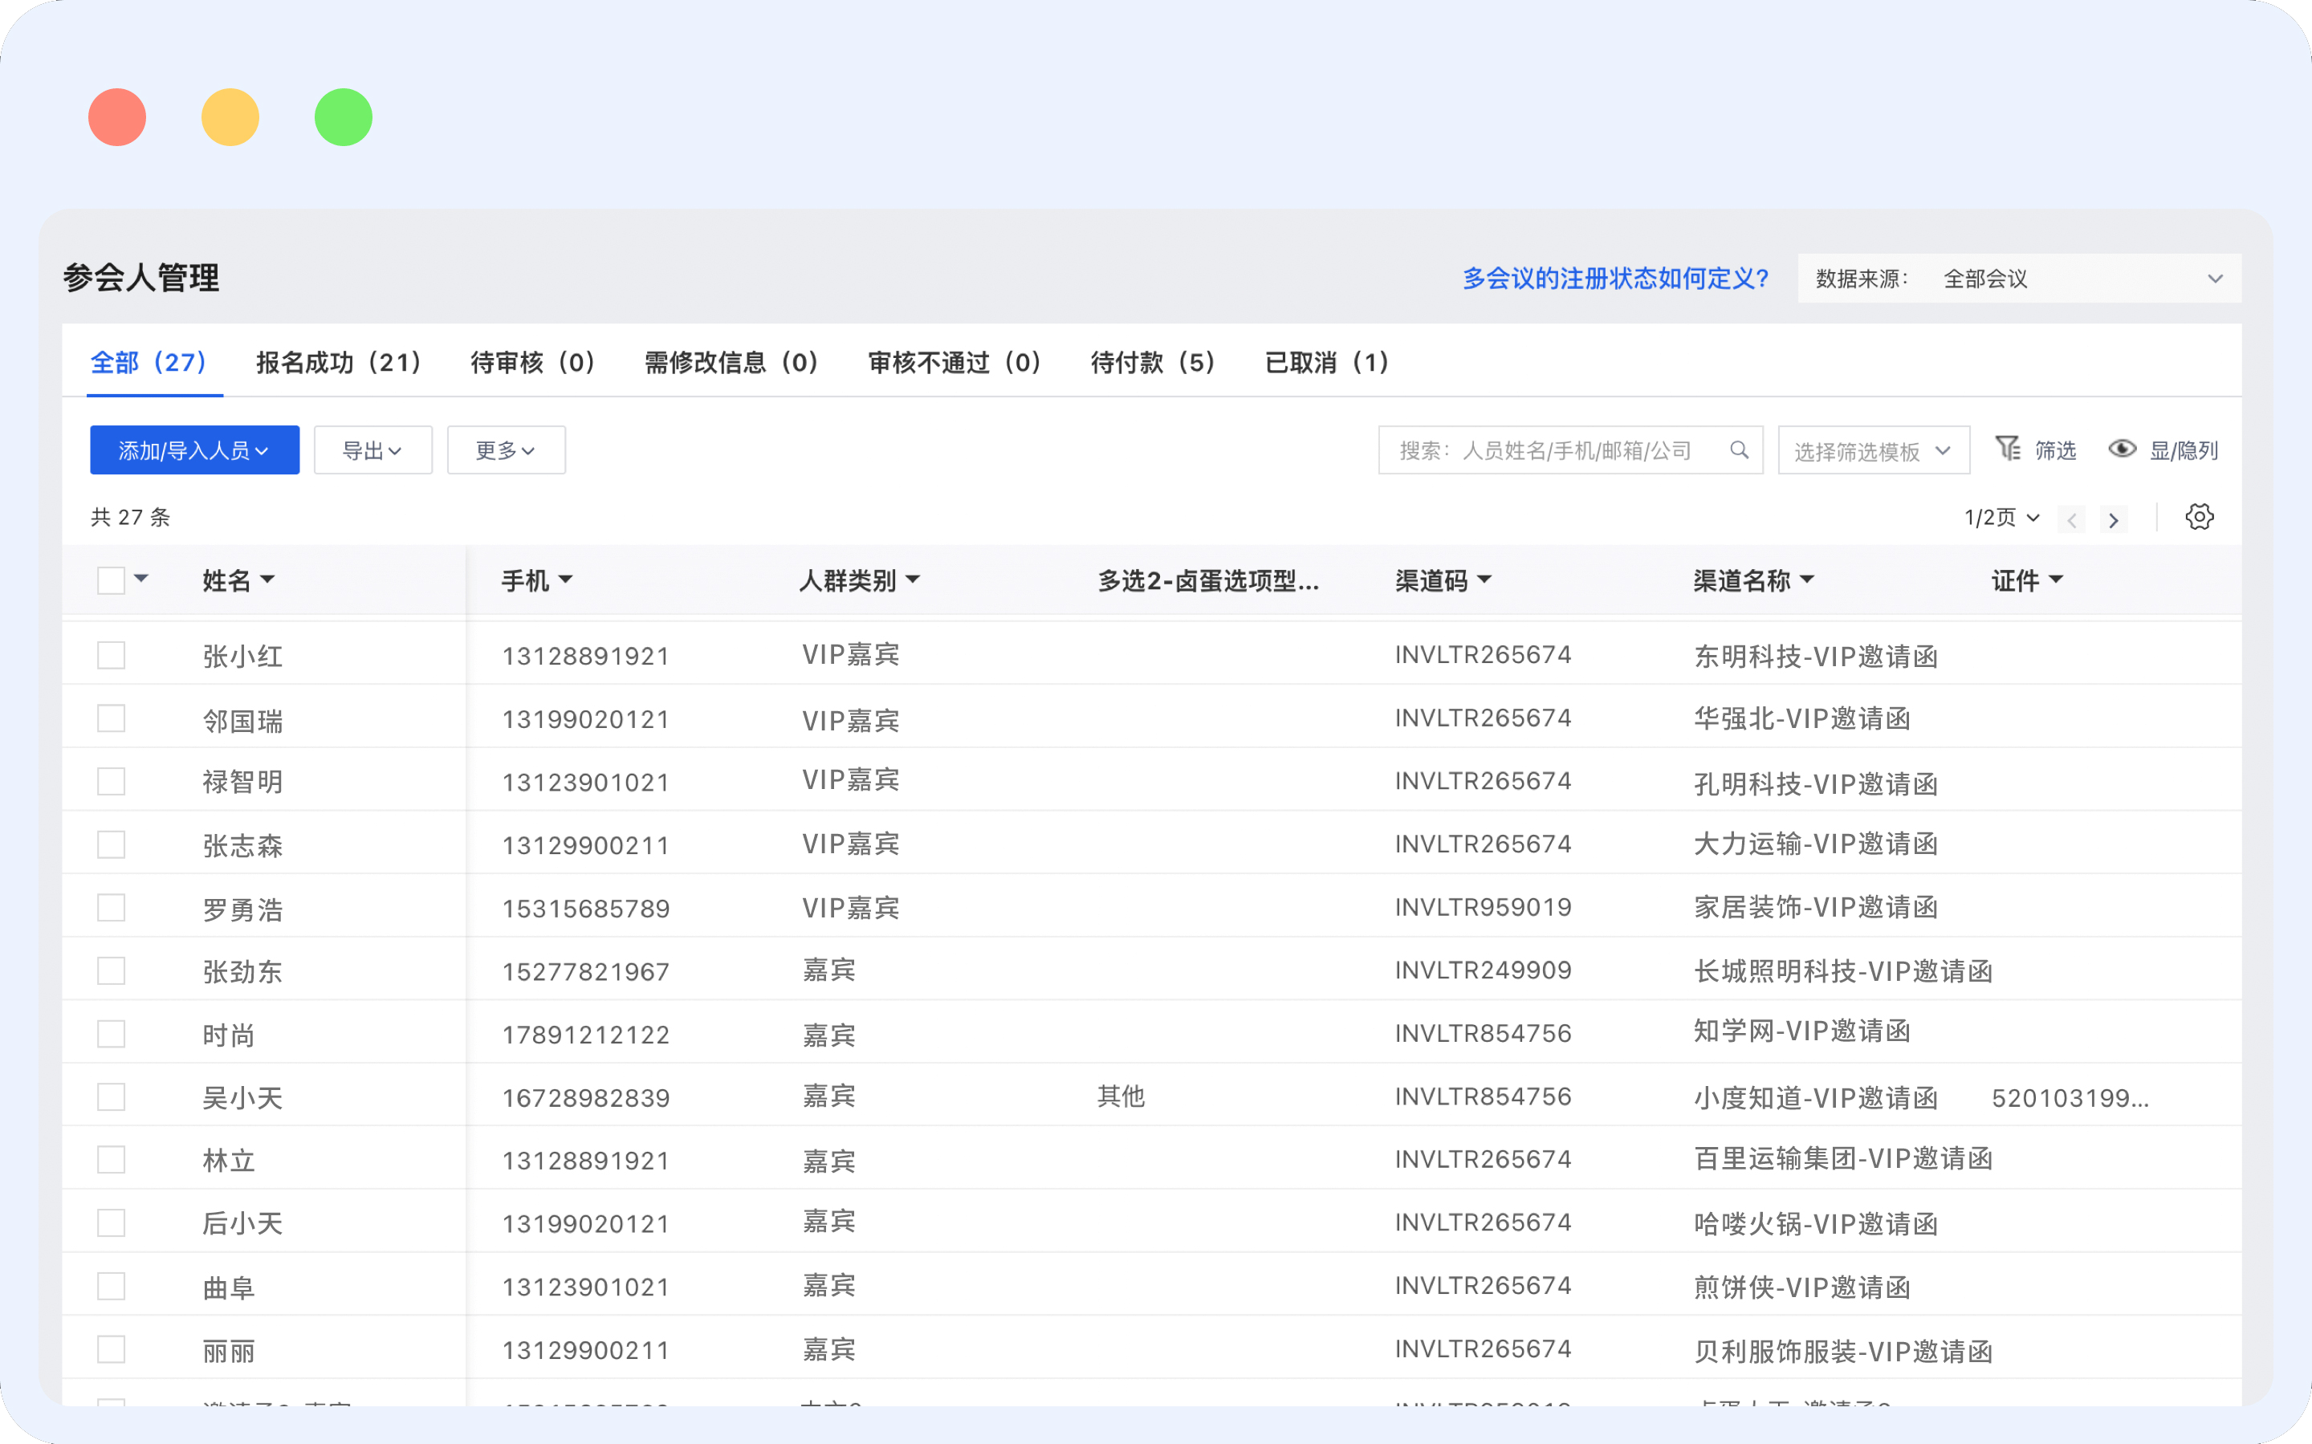Viewport: 2312px width, 1444px height.
Task: Switch to 待付款 (5) tab
Action: 1153,363
